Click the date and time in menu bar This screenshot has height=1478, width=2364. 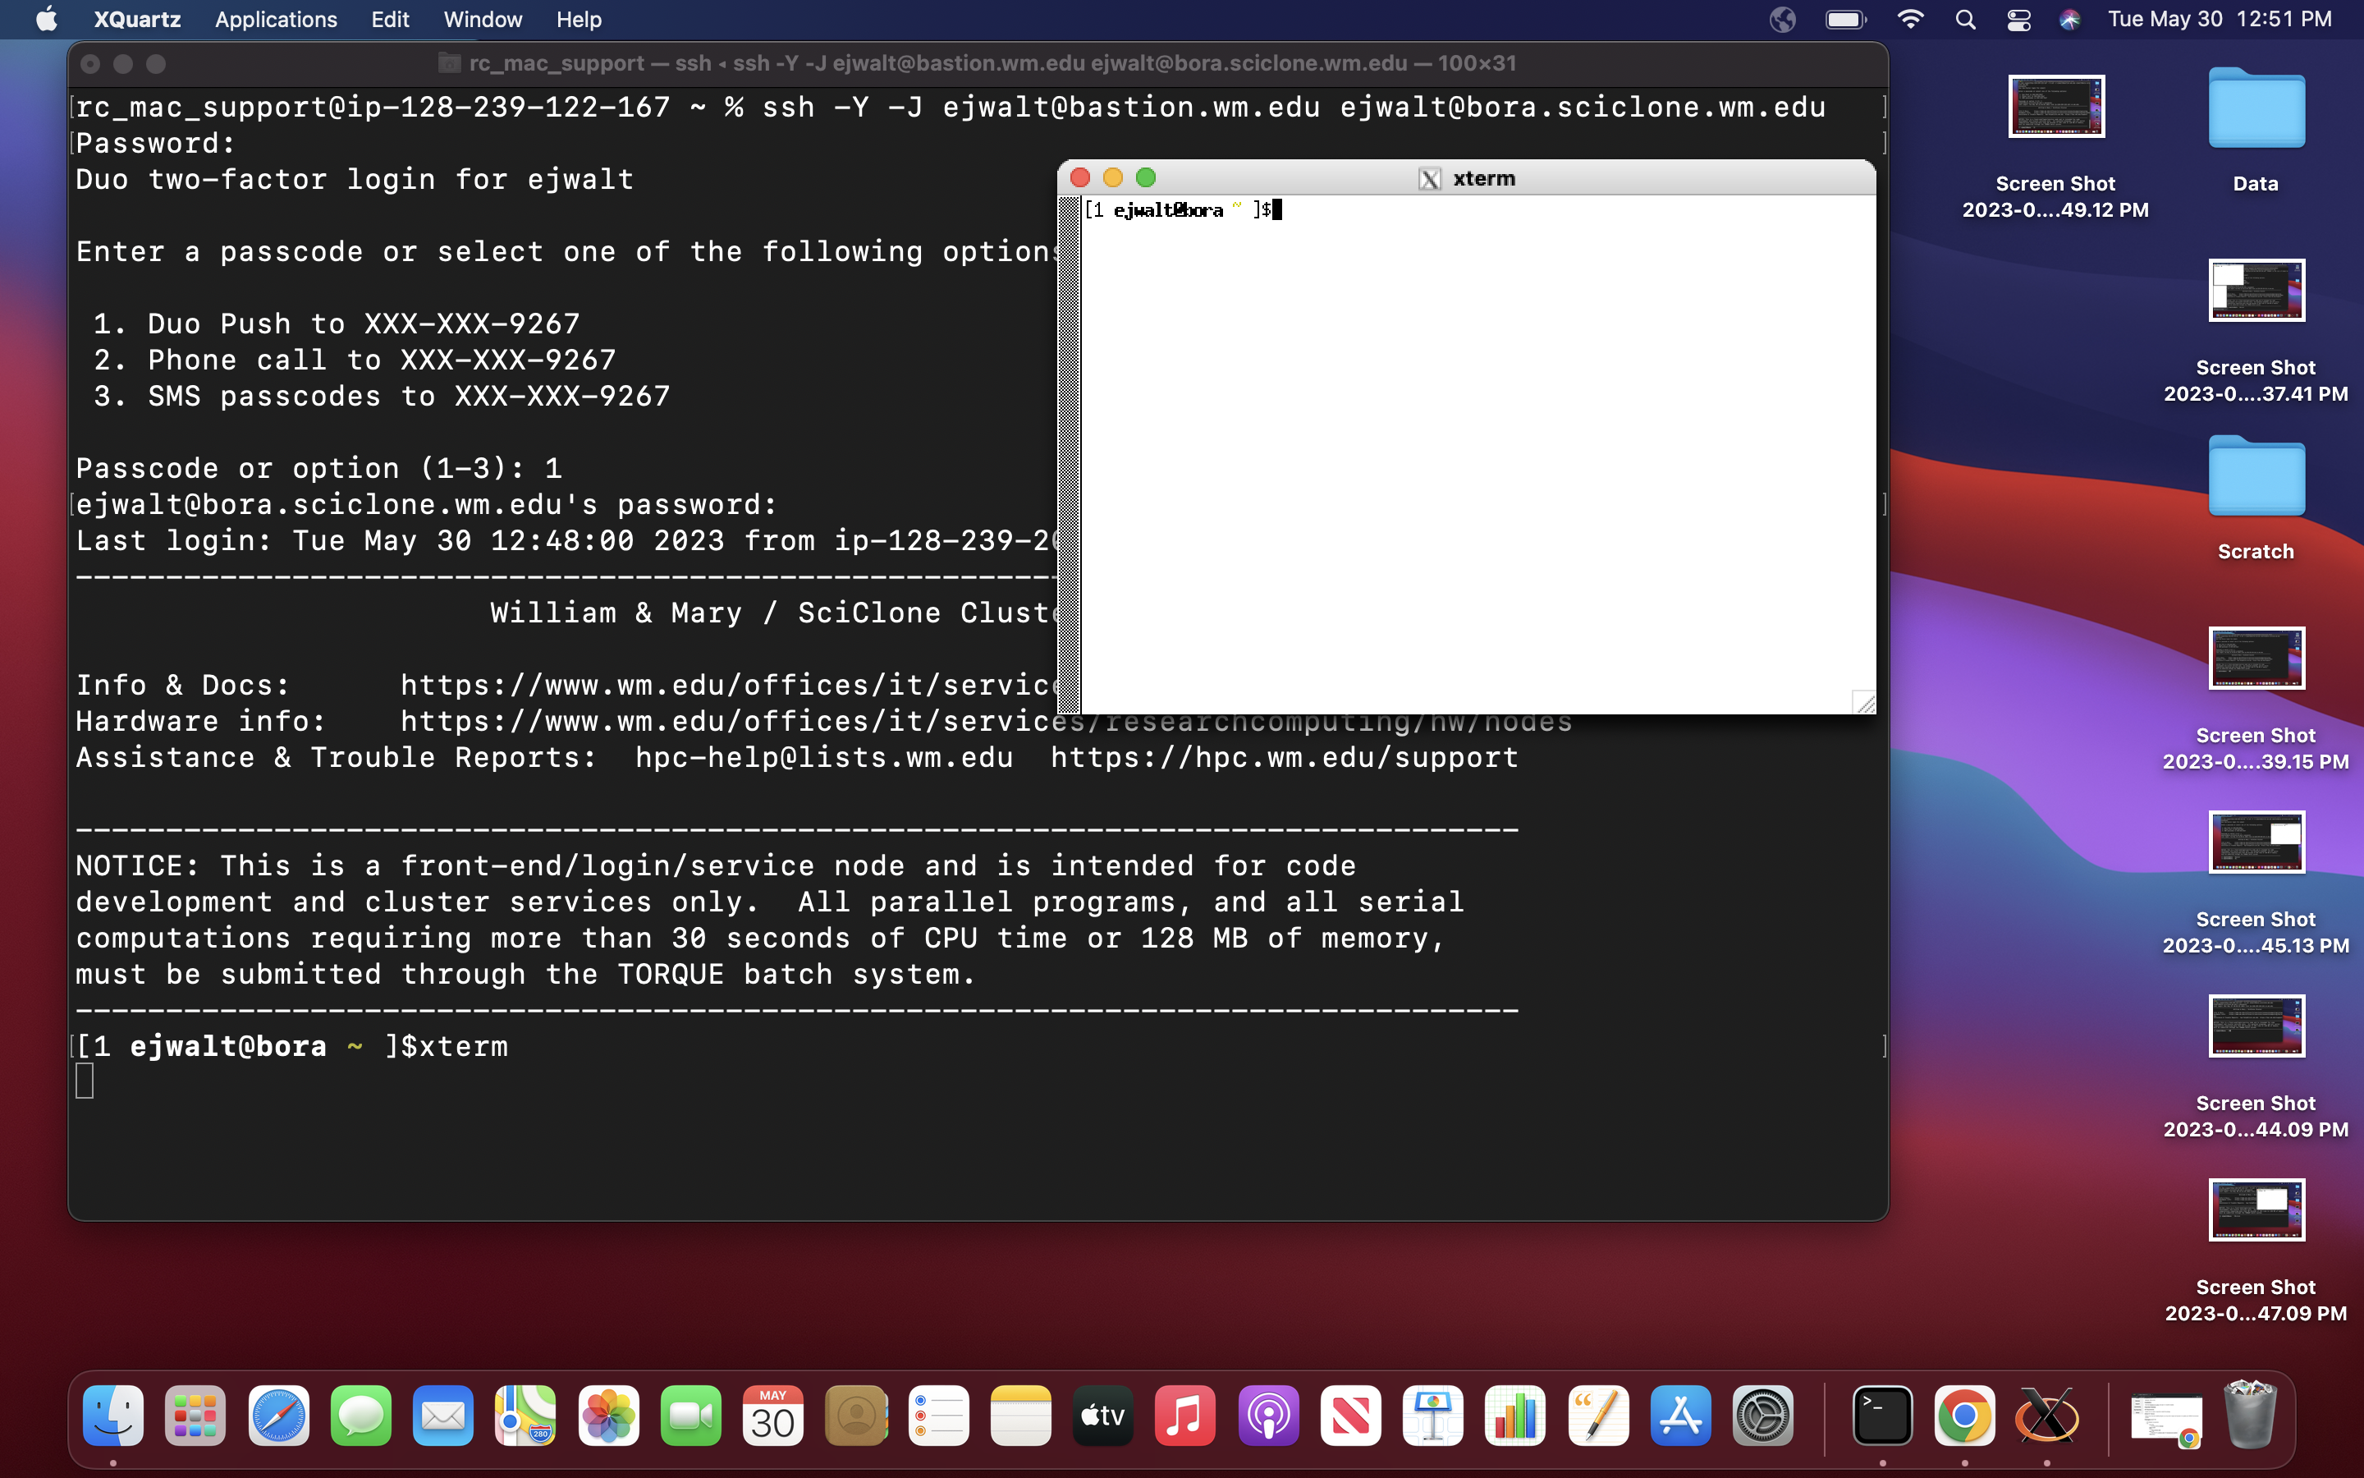pyautogui.click(x=2219, y=20)
